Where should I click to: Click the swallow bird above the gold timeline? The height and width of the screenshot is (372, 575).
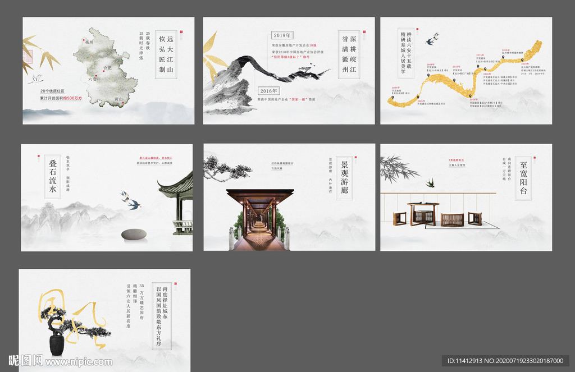[433, 39]
